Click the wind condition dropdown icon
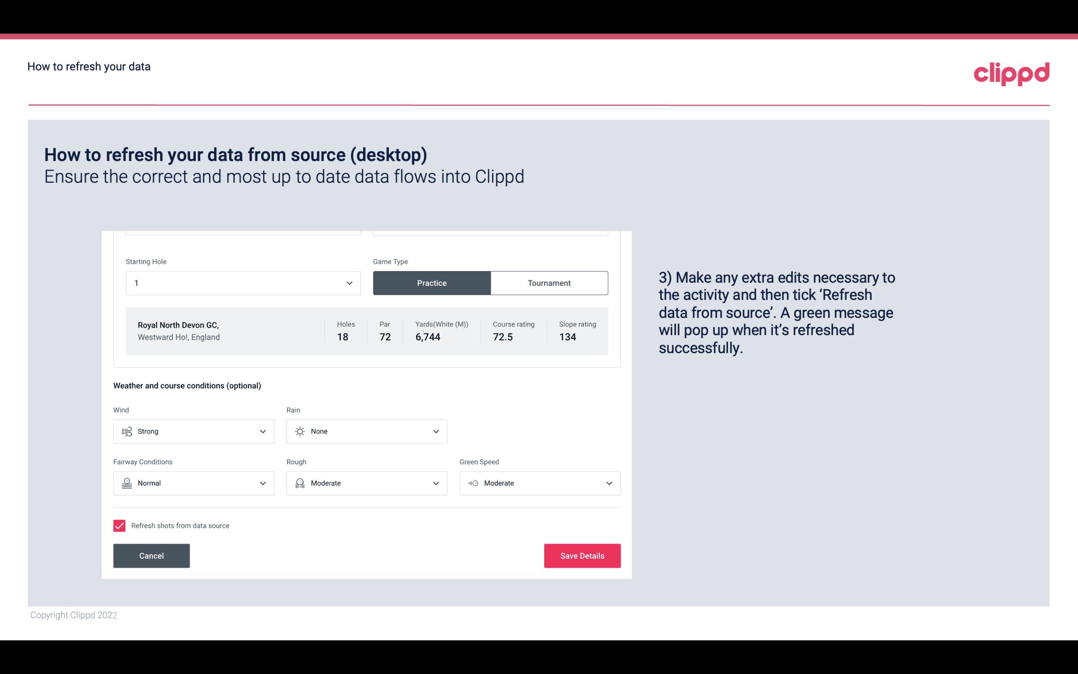 pos(262,431)
